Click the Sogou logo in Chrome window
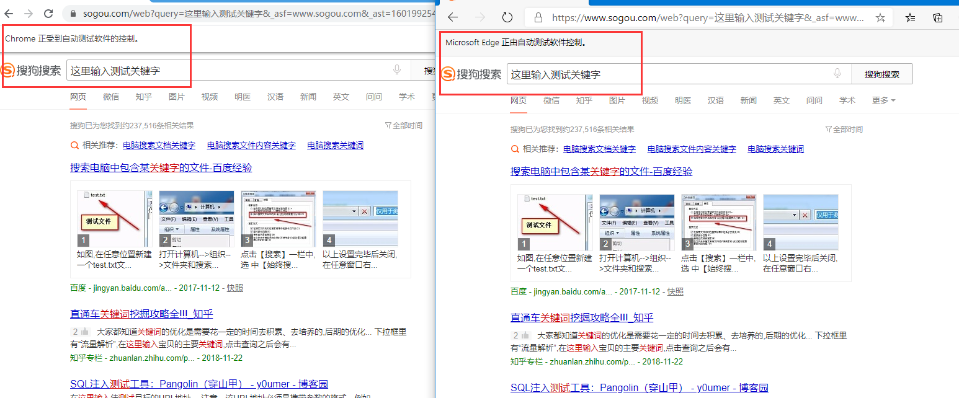The image size is (959, 398). (x=31, y=70)
